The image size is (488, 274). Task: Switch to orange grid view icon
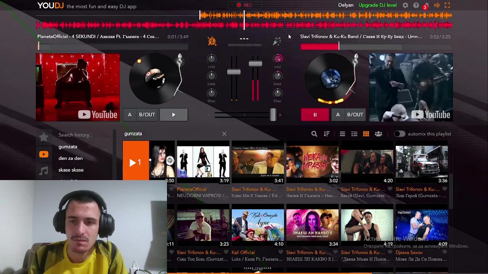[366, 134]
